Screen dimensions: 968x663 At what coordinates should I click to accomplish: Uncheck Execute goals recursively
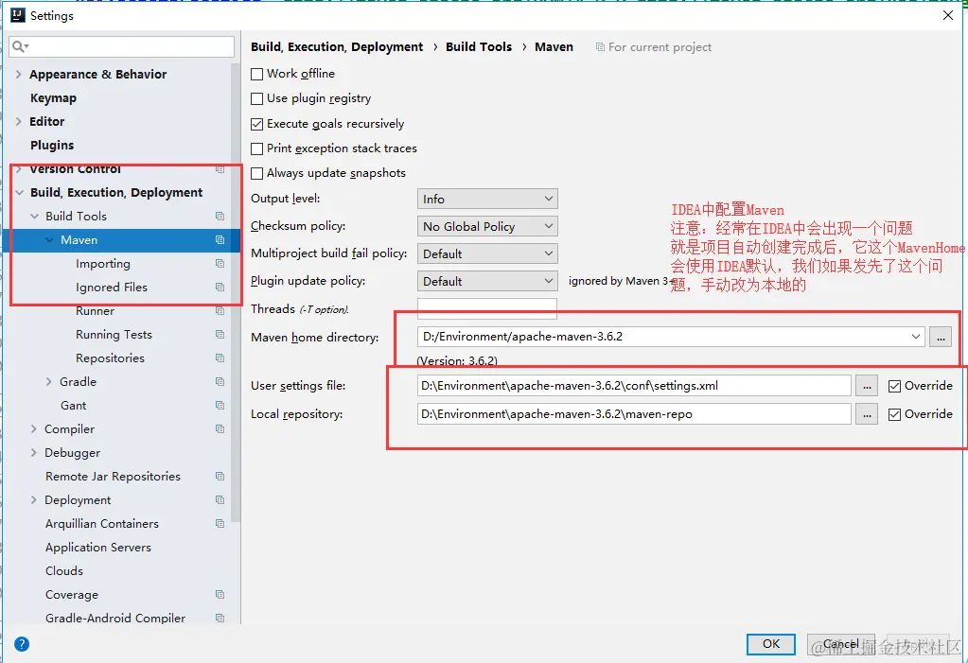point(256,124)
